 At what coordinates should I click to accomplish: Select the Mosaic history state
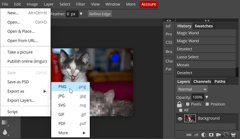point(205,65)
